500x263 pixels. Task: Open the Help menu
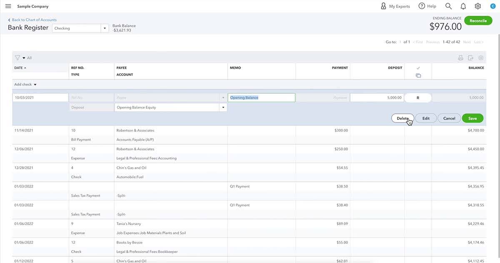(427, 6)
